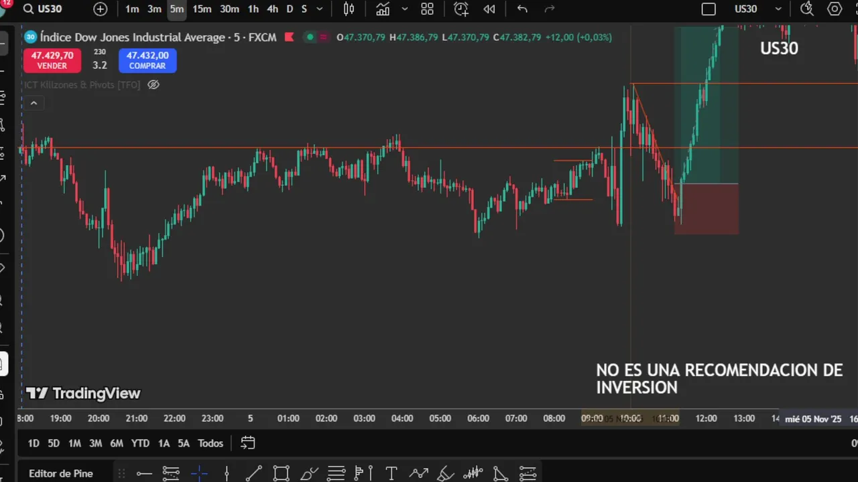Select the vertical line drawing tool

pos(227,474)
